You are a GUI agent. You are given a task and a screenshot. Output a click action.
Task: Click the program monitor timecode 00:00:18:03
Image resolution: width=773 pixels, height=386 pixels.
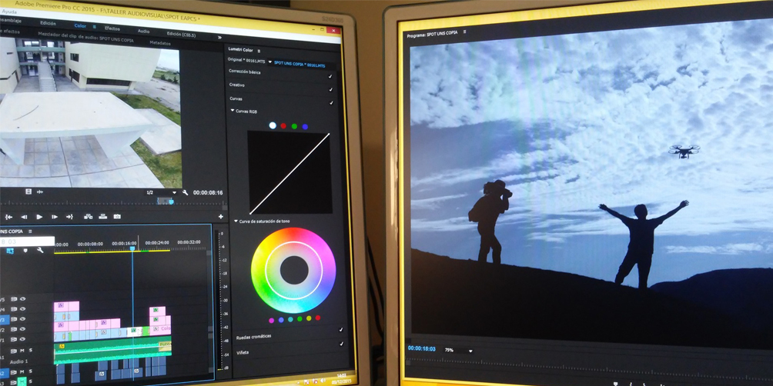click(421, 348)
